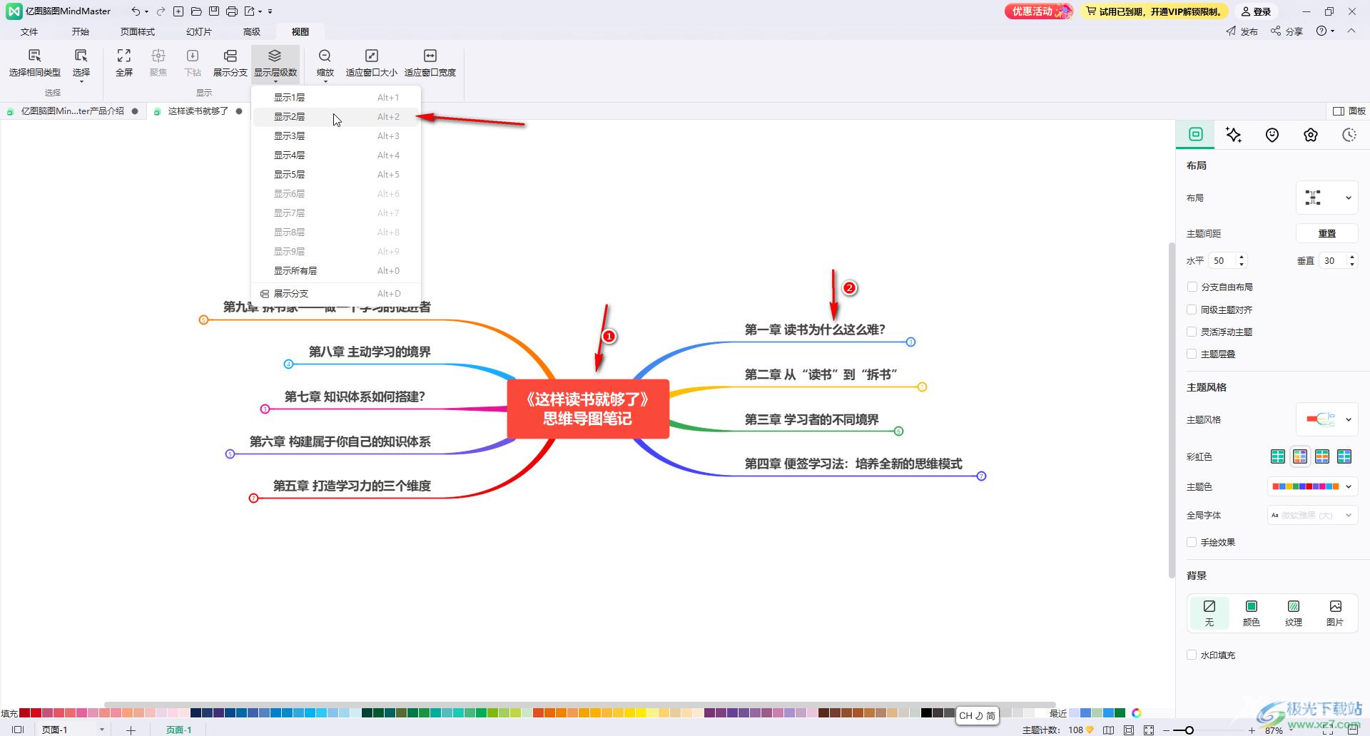Open the AI sparkle tab in right panel
Screen dimensions: 1370x736
pos(1234,135)
